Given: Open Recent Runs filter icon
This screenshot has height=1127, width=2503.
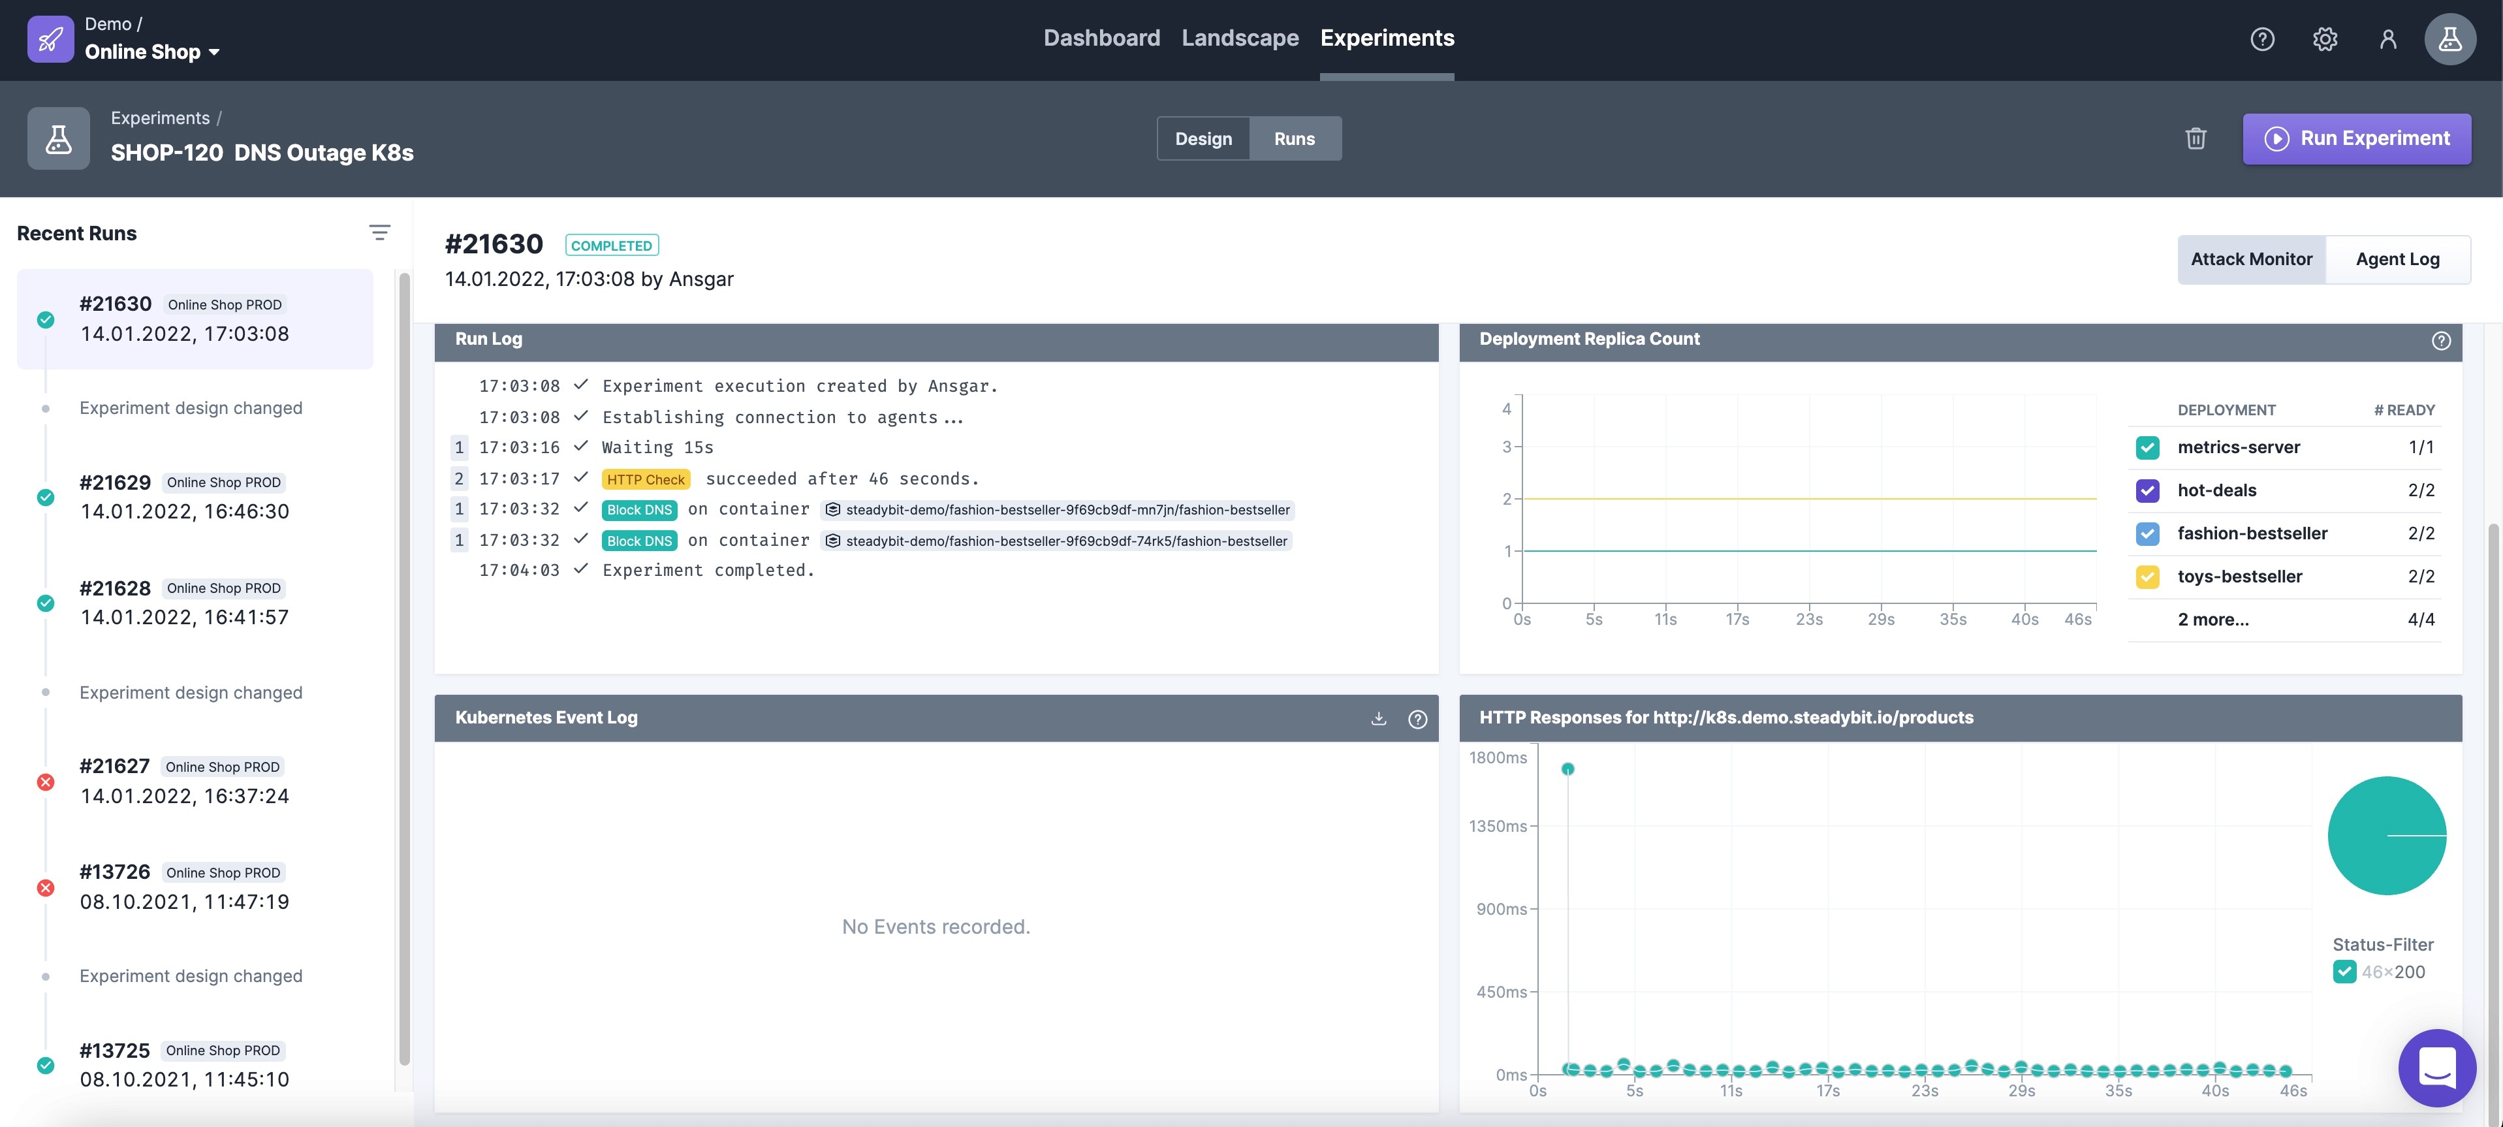Looking at the screenshot, I should pyautogui.click(x=379, y=233).
